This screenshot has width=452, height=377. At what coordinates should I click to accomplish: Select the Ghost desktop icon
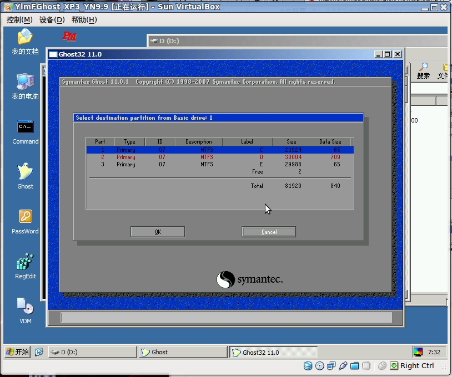click(x=25, y=176)
